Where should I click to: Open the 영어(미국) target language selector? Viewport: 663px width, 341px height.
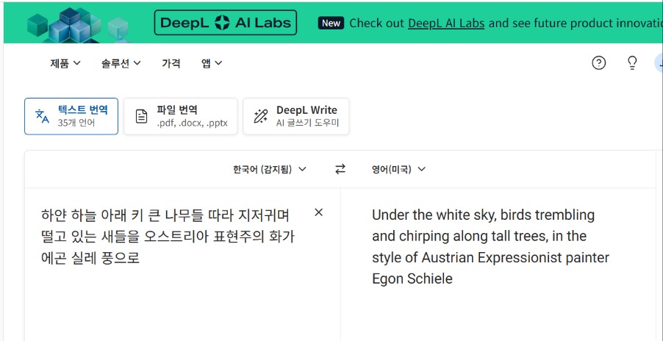click(x=398, y=169)
